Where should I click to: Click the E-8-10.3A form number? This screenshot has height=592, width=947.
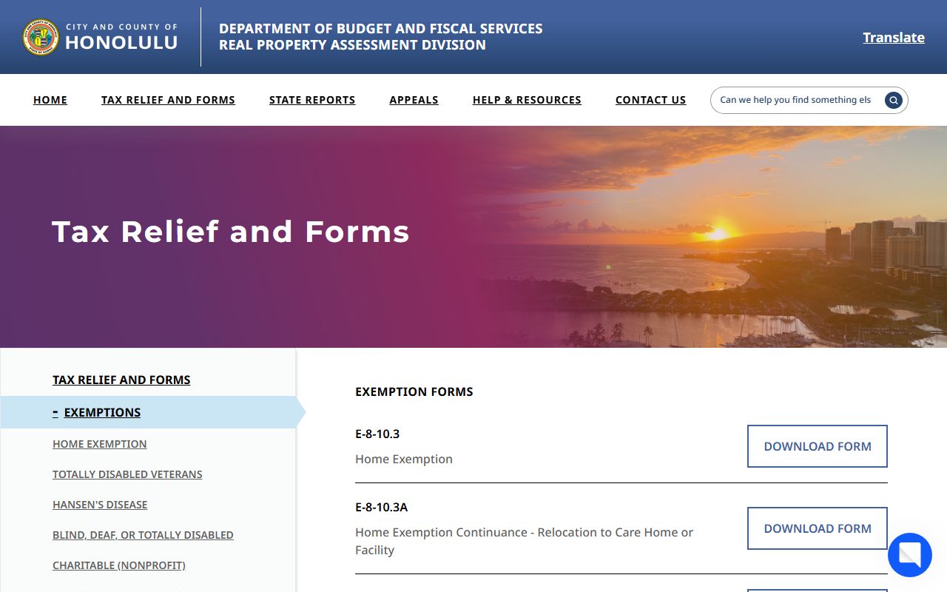pyautogui.click(x=382, y=507)
